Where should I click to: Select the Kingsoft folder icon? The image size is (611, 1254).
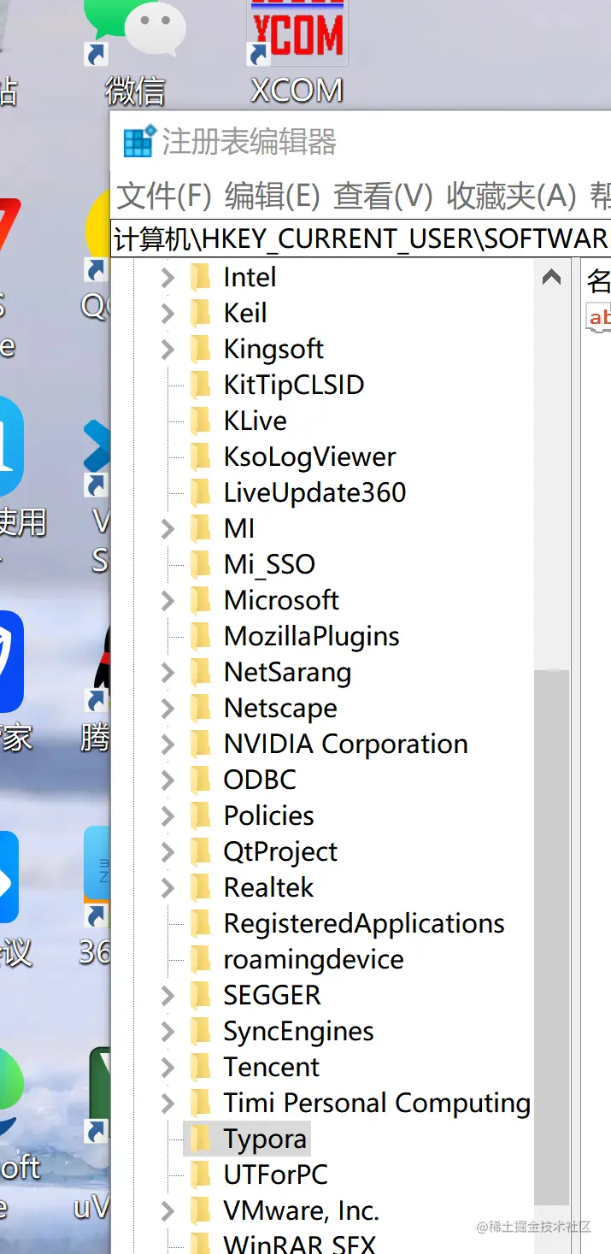tap(200, 349)
